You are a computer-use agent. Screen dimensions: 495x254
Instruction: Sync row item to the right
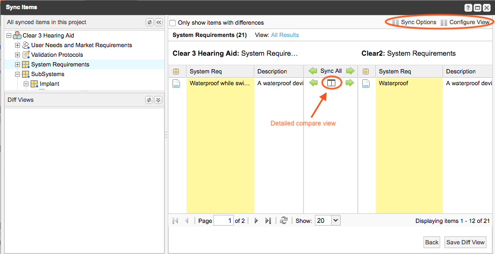(350, 83)
